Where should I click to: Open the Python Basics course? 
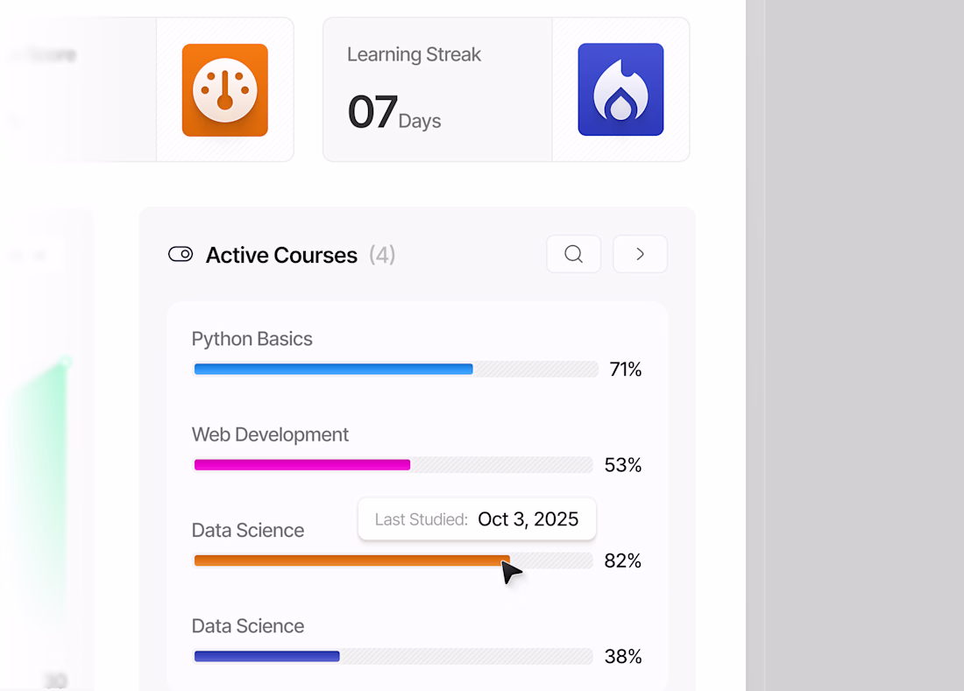(252, 339)
